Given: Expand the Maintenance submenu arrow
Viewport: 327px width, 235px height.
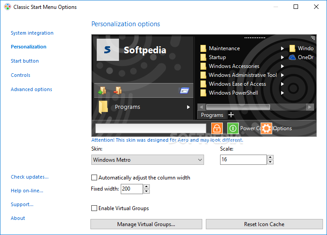Looking at the screenshot, I should click(282, 48).
